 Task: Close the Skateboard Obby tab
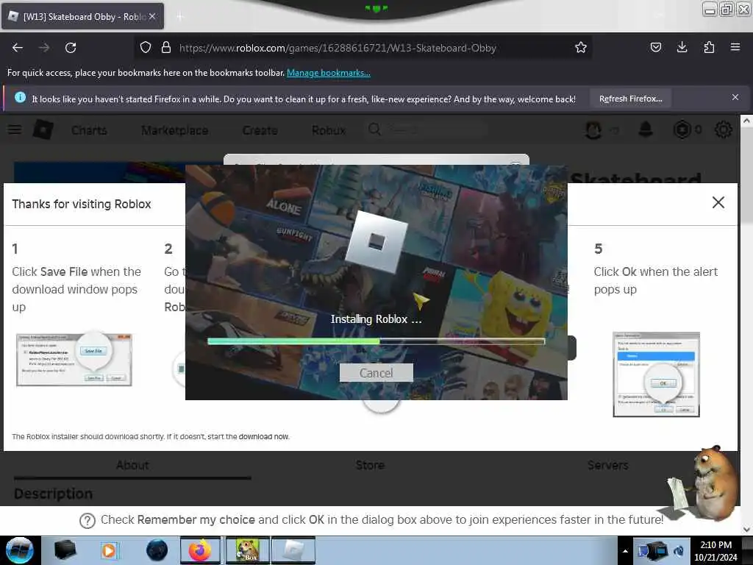[152, 16]
